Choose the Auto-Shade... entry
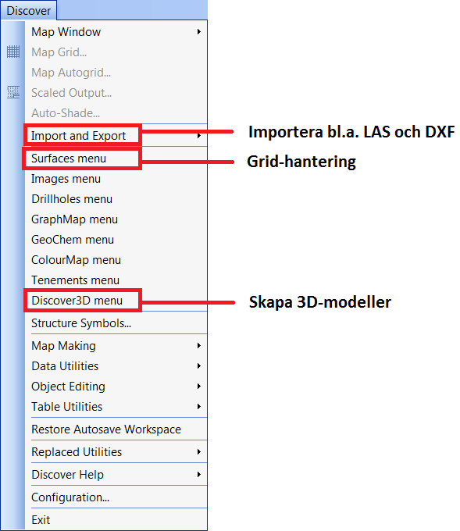The height and width of the screenshot is (531, 460). [116, 113]
